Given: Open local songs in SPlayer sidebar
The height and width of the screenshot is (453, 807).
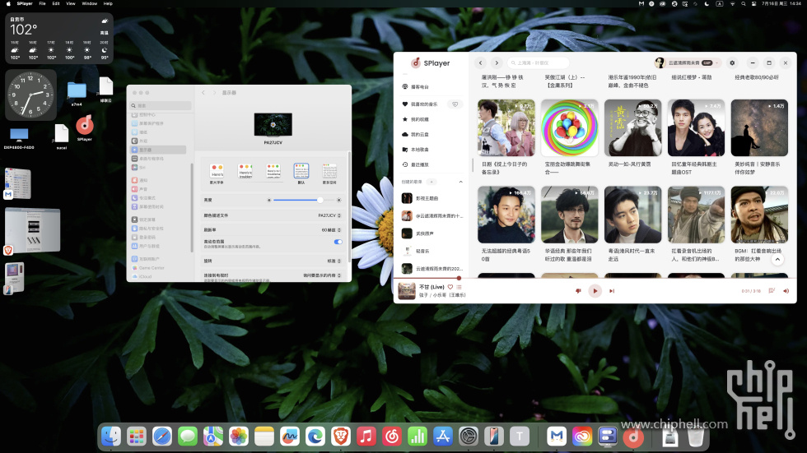Looking at the screenshot, I should point(431,150).
